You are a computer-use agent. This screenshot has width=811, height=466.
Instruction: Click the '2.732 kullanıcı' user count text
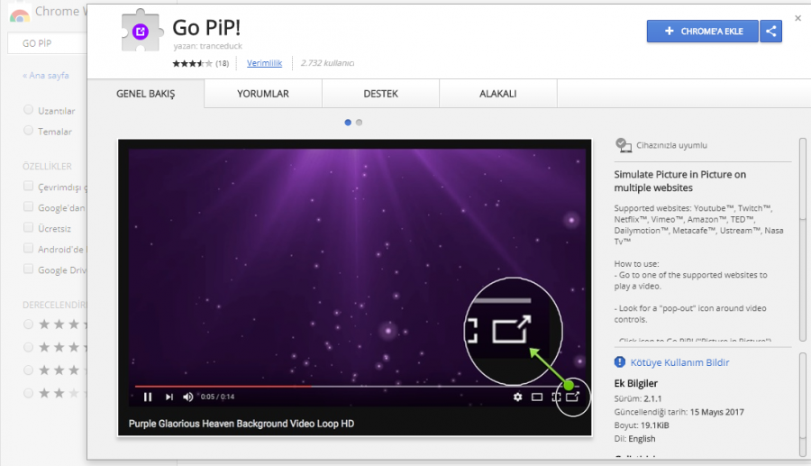click(327, 63)
